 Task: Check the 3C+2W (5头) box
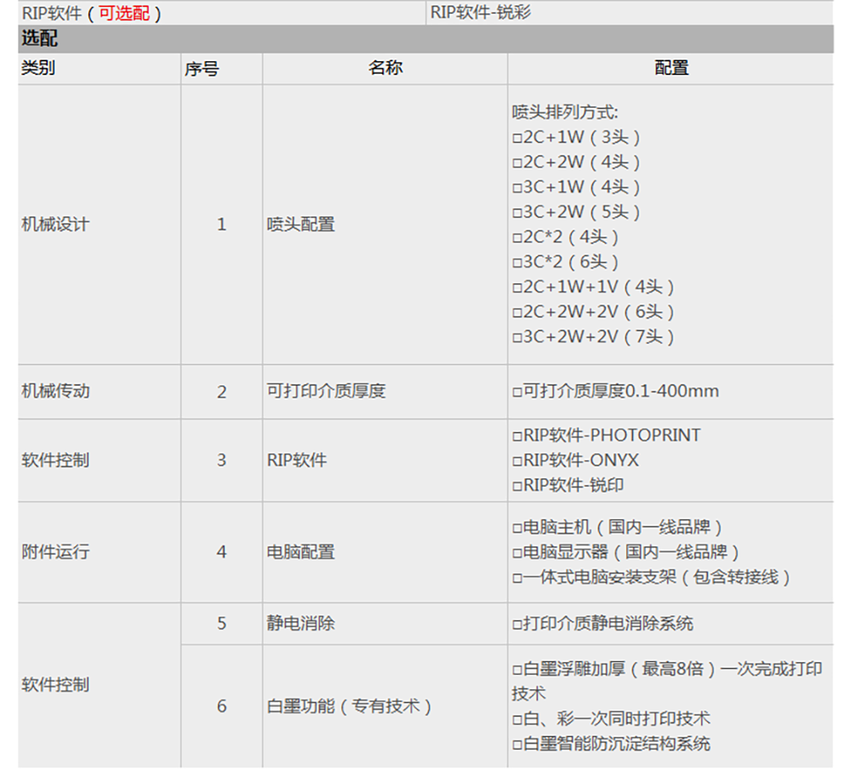coord(517,213)
